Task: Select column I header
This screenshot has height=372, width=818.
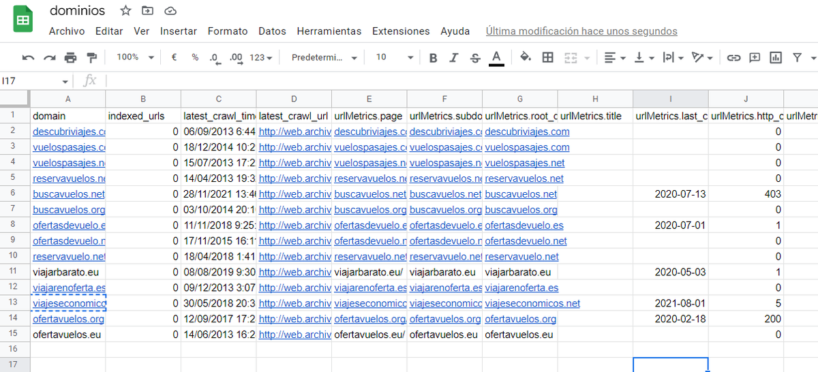Action: pos(671,99)
